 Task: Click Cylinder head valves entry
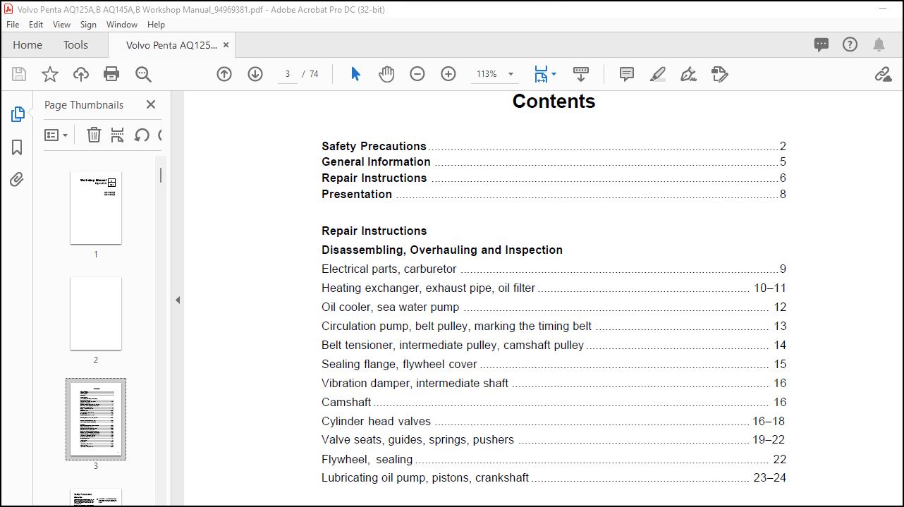point(554,421)
